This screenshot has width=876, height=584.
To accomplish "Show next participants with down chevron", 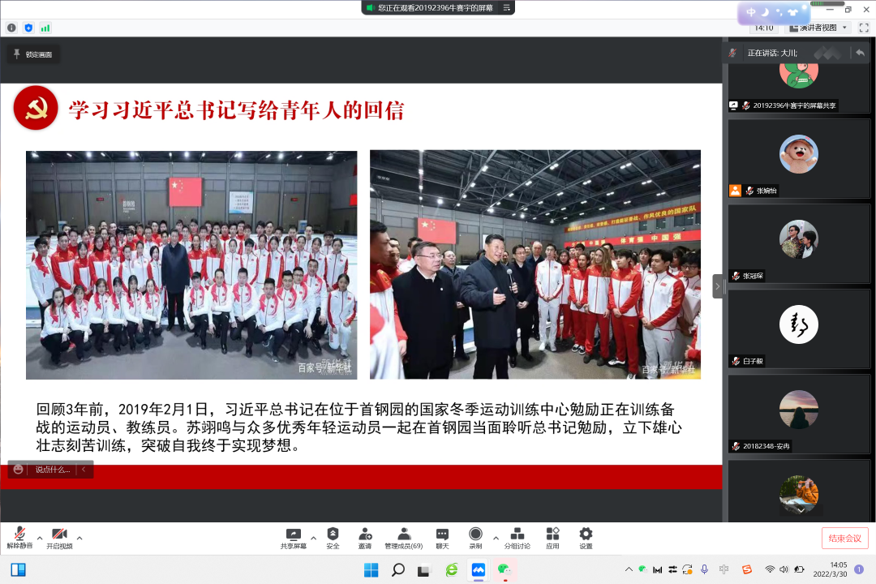I will point(801,510).
